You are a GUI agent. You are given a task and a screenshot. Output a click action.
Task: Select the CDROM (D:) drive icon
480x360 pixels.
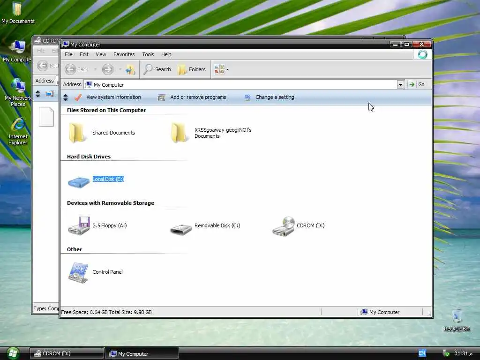click(284, 226)
